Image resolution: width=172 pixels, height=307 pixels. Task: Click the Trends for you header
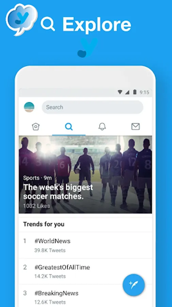click(x=44, y=224)
